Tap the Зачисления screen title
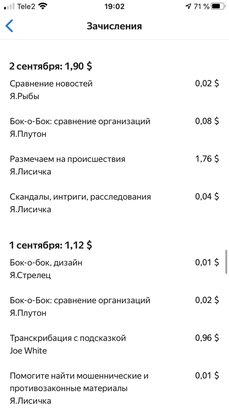 pos(114,26)
